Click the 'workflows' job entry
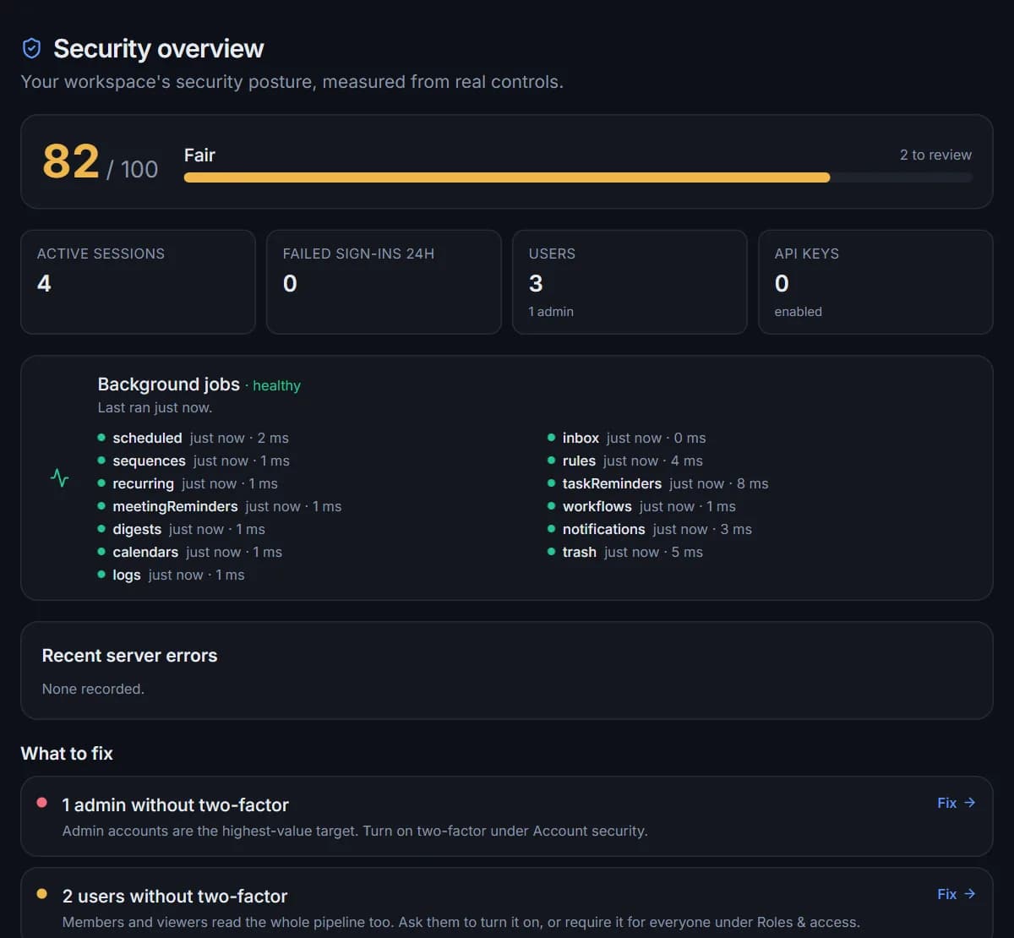1014x938 pixels. pyautogui.click(x=641, y=506)
